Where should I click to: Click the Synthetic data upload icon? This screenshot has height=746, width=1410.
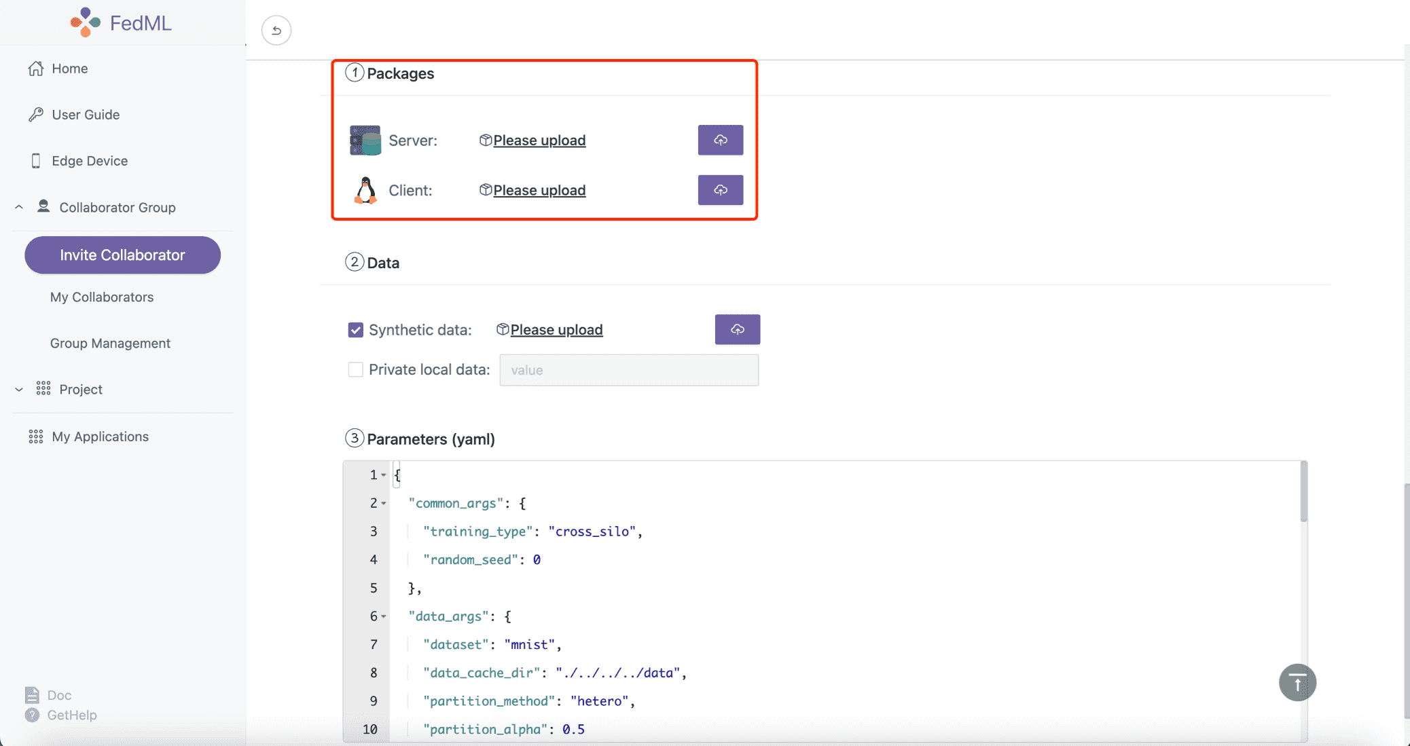738,329
